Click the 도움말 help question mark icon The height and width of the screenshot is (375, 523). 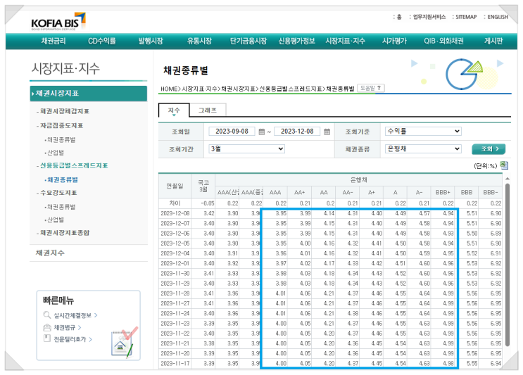(370, 89)
